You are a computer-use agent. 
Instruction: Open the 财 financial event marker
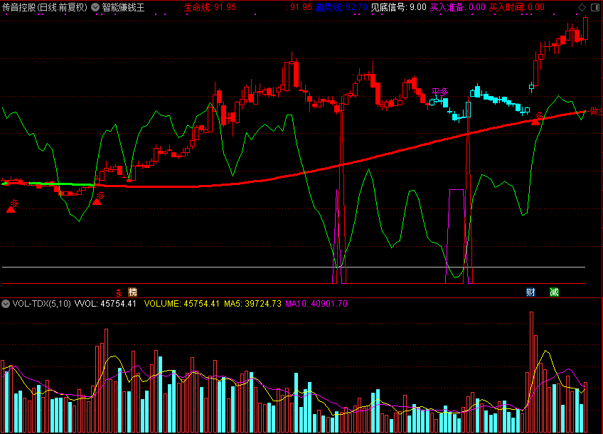coord(530,292)
